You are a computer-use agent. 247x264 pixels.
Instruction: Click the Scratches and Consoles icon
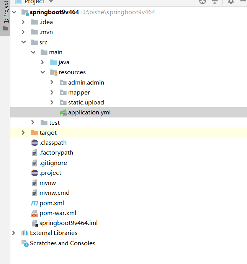point(25,243)
